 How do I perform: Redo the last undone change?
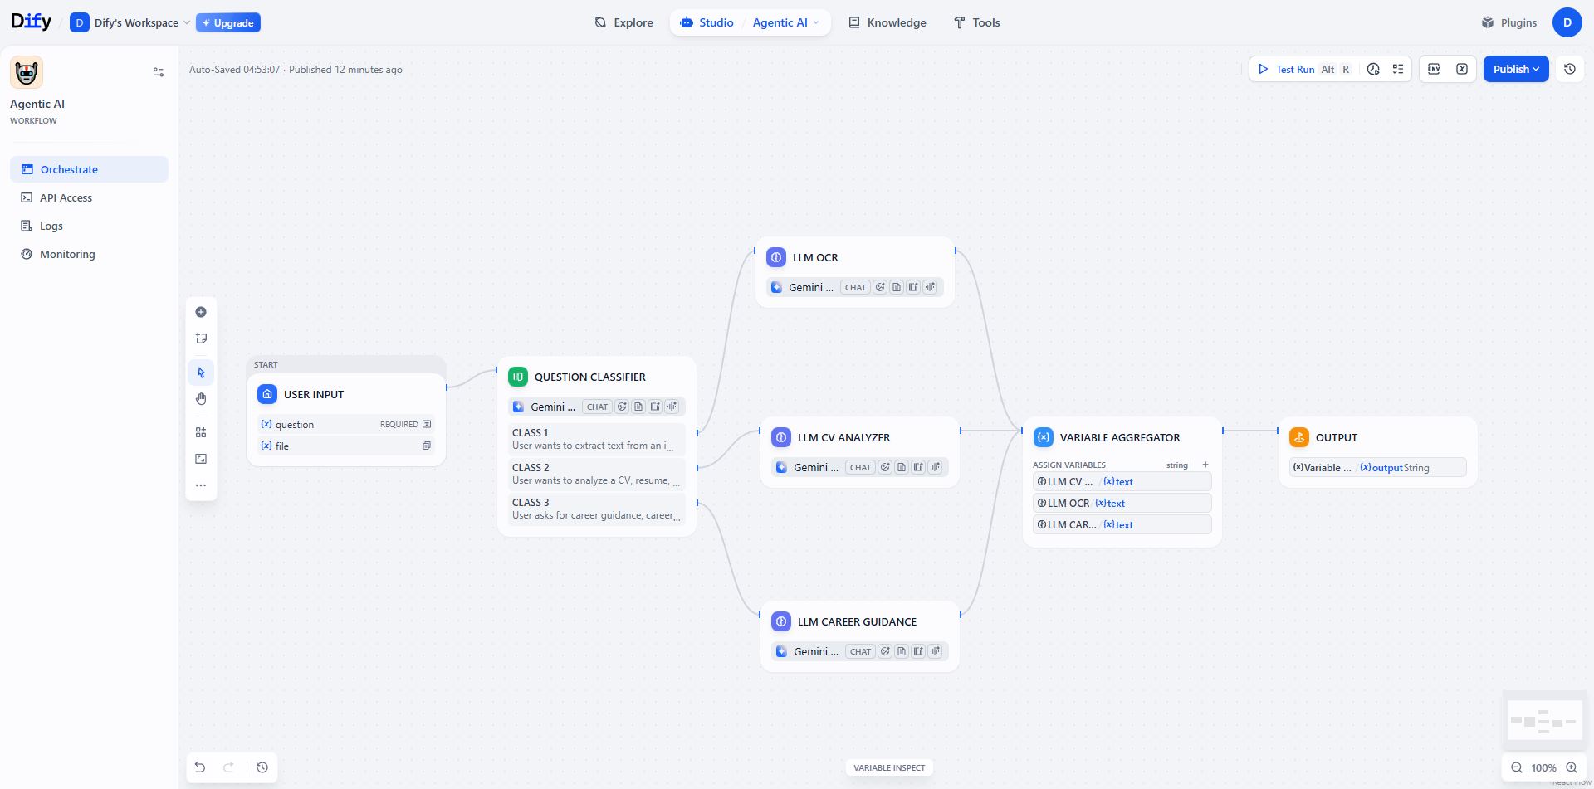coord(228,767)
